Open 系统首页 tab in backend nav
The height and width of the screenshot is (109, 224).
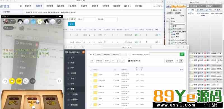(x=28, y=6)
